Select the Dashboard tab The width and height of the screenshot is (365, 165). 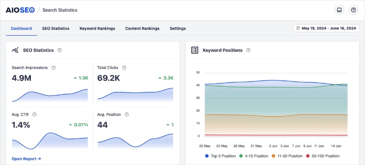[x=21, y=29]
